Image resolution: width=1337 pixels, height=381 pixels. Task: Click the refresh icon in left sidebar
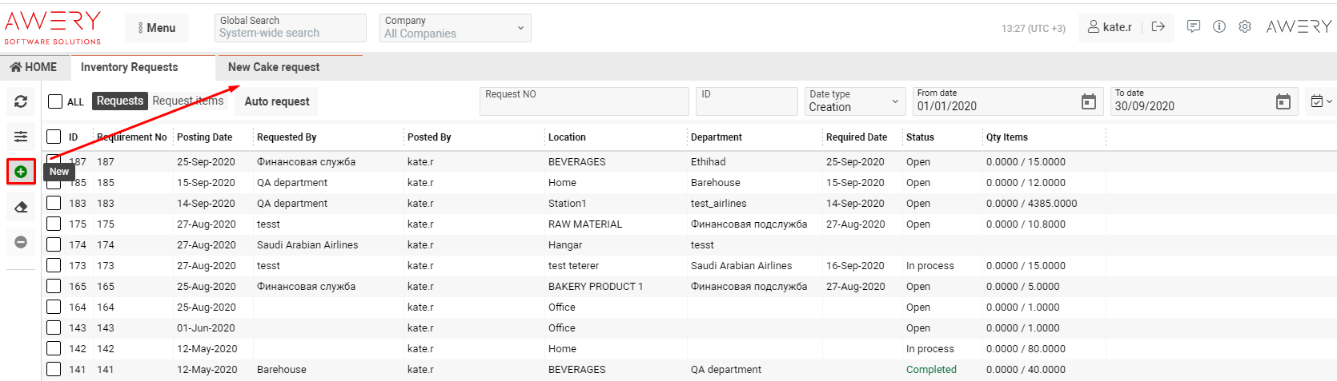pyautogui.click(x=21, y=101)
